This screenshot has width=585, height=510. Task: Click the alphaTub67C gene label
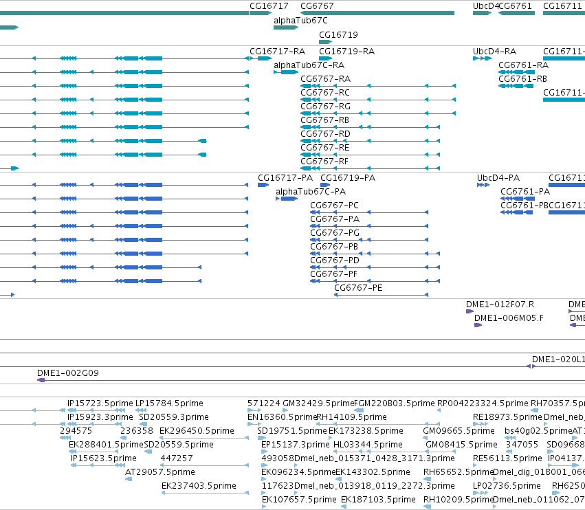300,21
